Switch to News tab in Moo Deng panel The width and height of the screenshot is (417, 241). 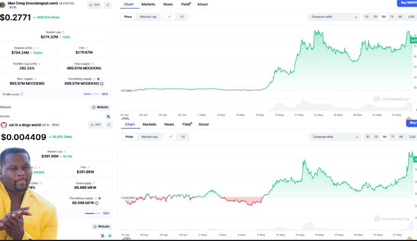168,4
